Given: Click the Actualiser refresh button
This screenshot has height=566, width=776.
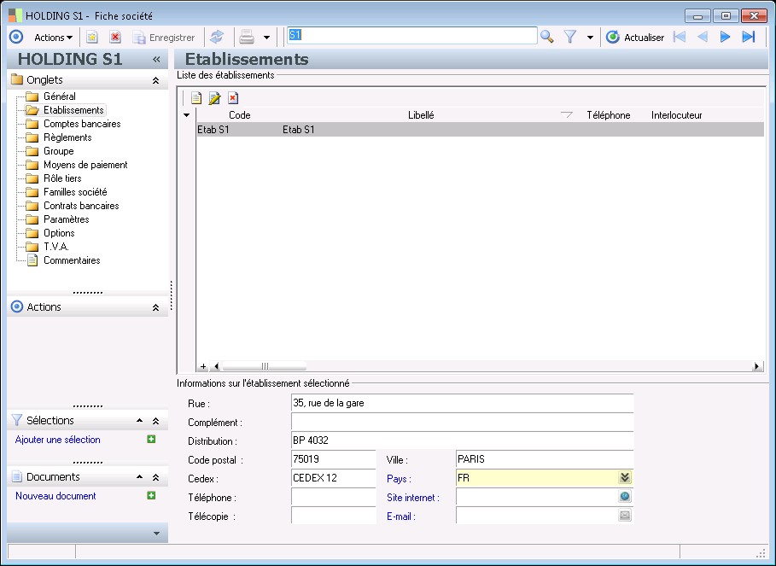Looking at the screenshot, I should tap(635, 38).
